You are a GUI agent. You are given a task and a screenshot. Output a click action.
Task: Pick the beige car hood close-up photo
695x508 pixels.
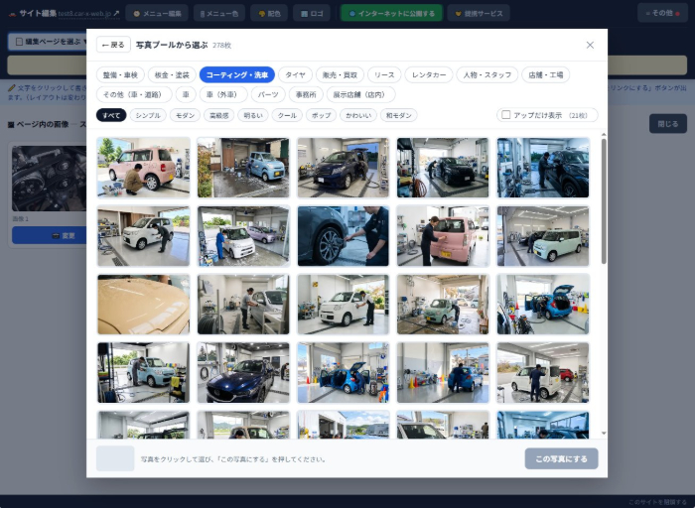144,305
